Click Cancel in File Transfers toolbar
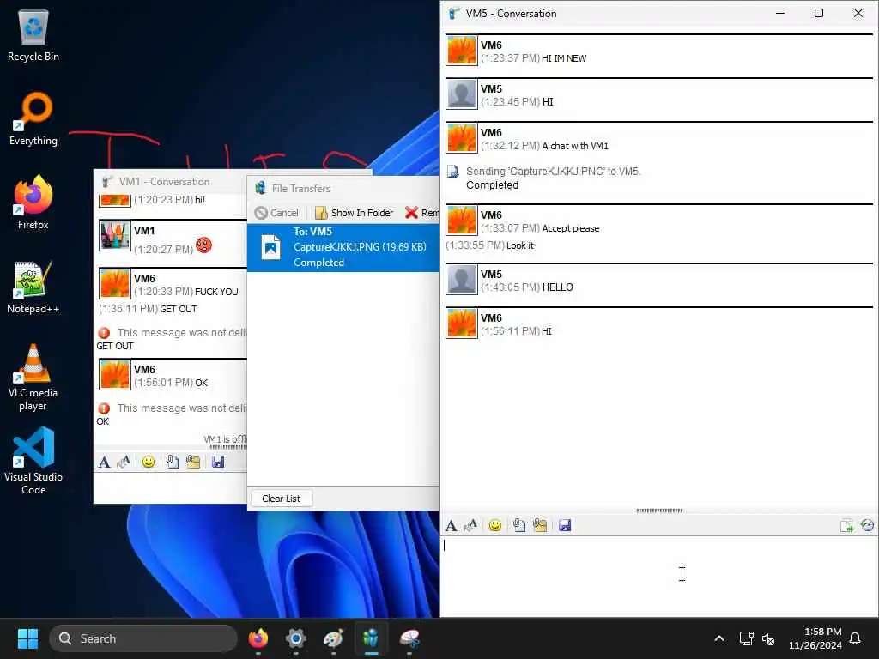This screenshot has width=879, height=659. (x=276, y=213)
